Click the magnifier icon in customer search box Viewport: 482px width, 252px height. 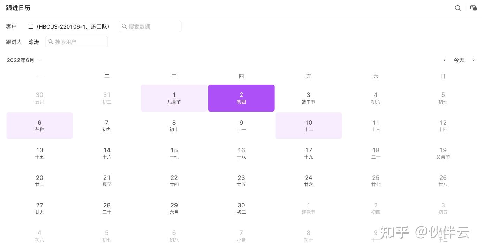pos(124,26)
